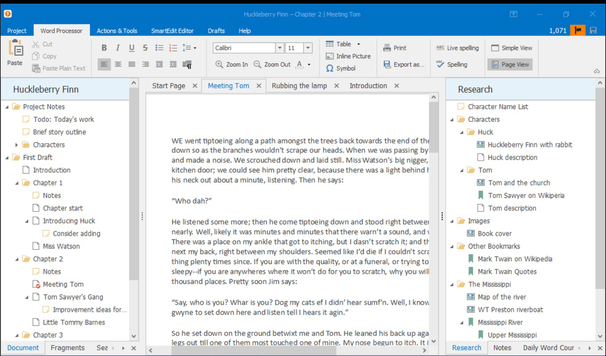Insert a bulleted list
Image resolution: width=606 pixels, height=356 pixels.
[159, 48]
